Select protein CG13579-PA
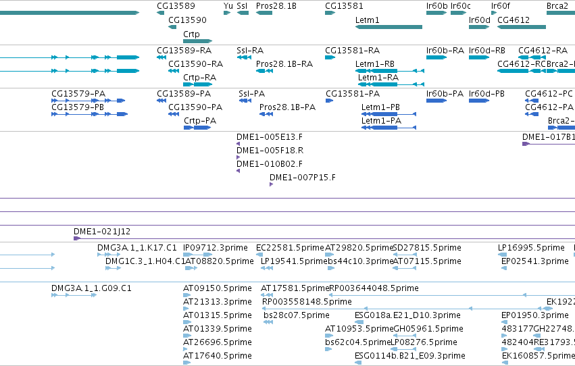Image resolution: width=575 pixels, height=366 pixels. (x=78, y=93)
